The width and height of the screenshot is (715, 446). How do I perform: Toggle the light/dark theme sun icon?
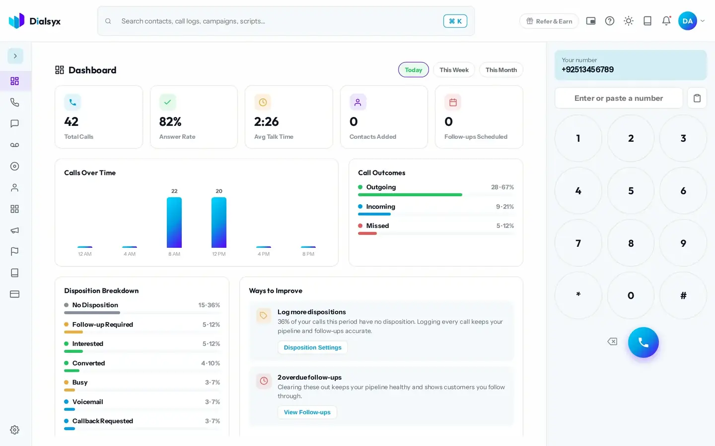coord(629,21)
